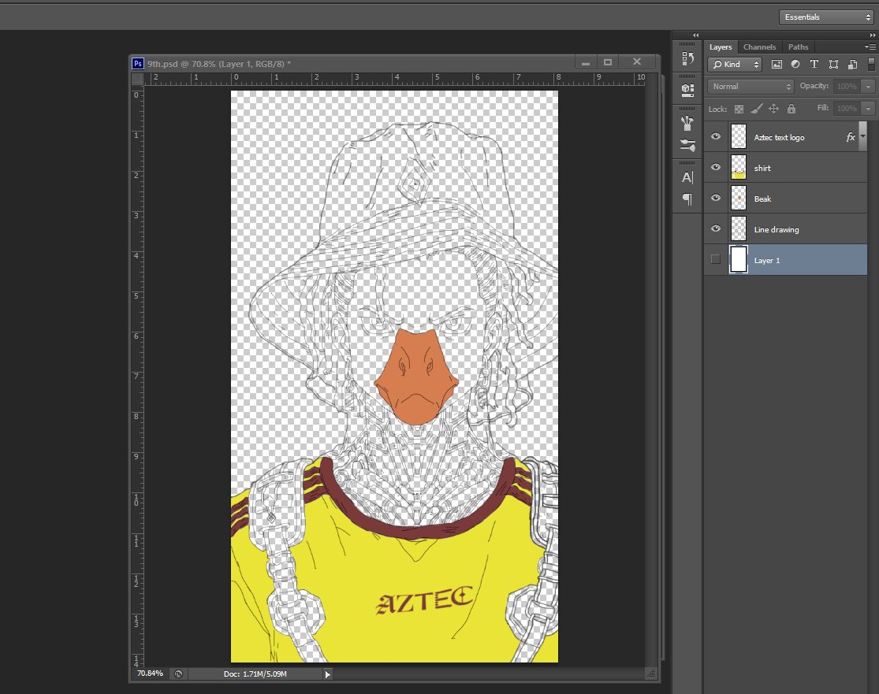Switch to the Paths tab

pos(799,47)
